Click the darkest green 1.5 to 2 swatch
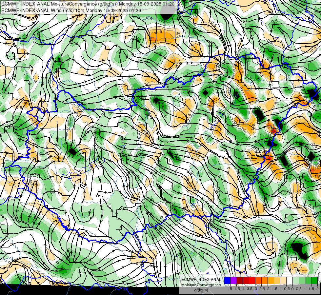 click(314, 281)
